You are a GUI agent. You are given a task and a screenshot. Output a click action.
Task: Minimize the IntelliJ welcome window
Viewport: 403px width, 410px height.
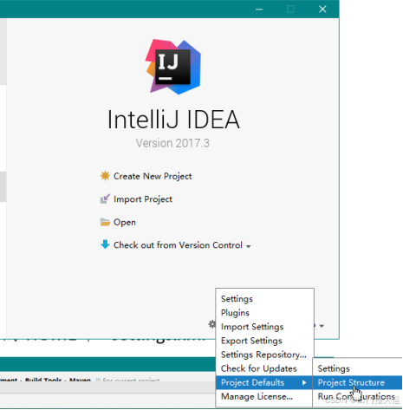tap(259, 10)
